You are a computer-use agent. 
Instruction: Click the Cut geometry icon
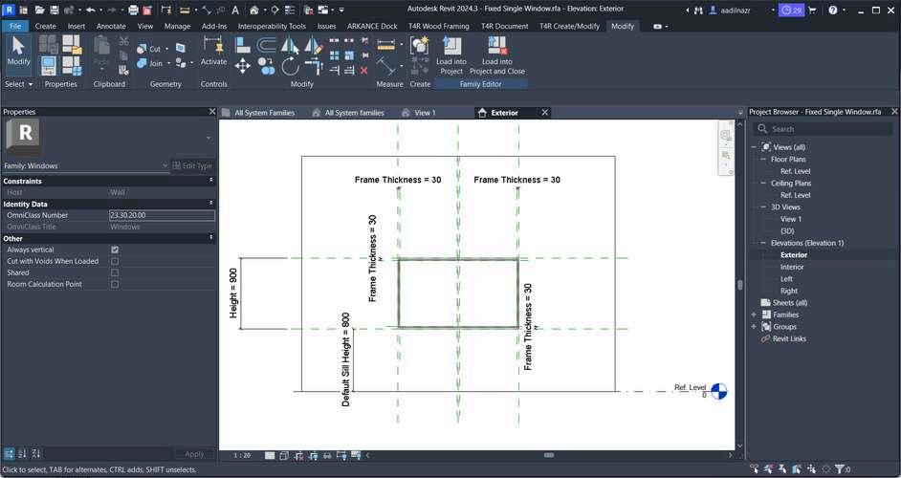coord(142,50)
